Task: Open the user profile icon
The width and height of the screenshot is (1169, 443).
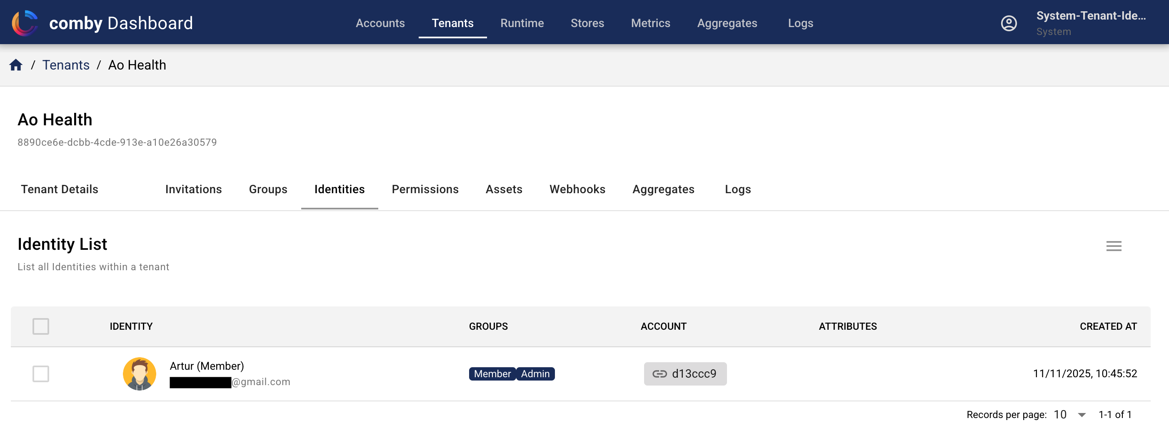Action: tap(1009, 22)
